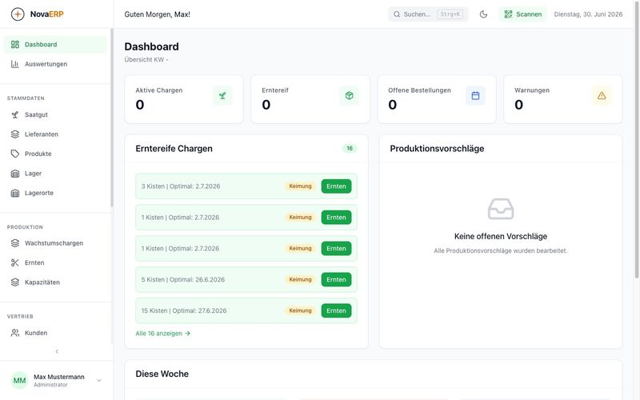Click the magnifier icon in search box
The image size is (640, 400).
tap(397, 14)
